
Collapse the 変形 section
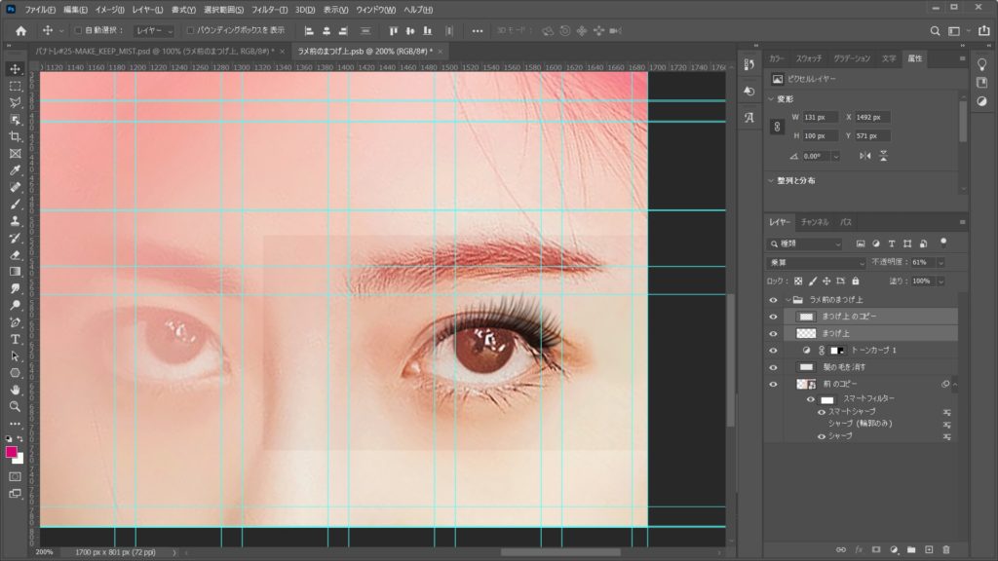(x=772, y=99)
